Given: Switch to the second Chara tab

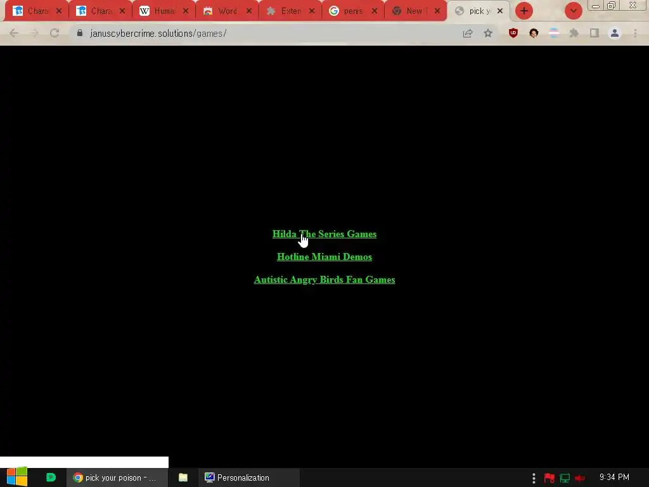Looking at the screenshot, I should [x=100, y=11].
